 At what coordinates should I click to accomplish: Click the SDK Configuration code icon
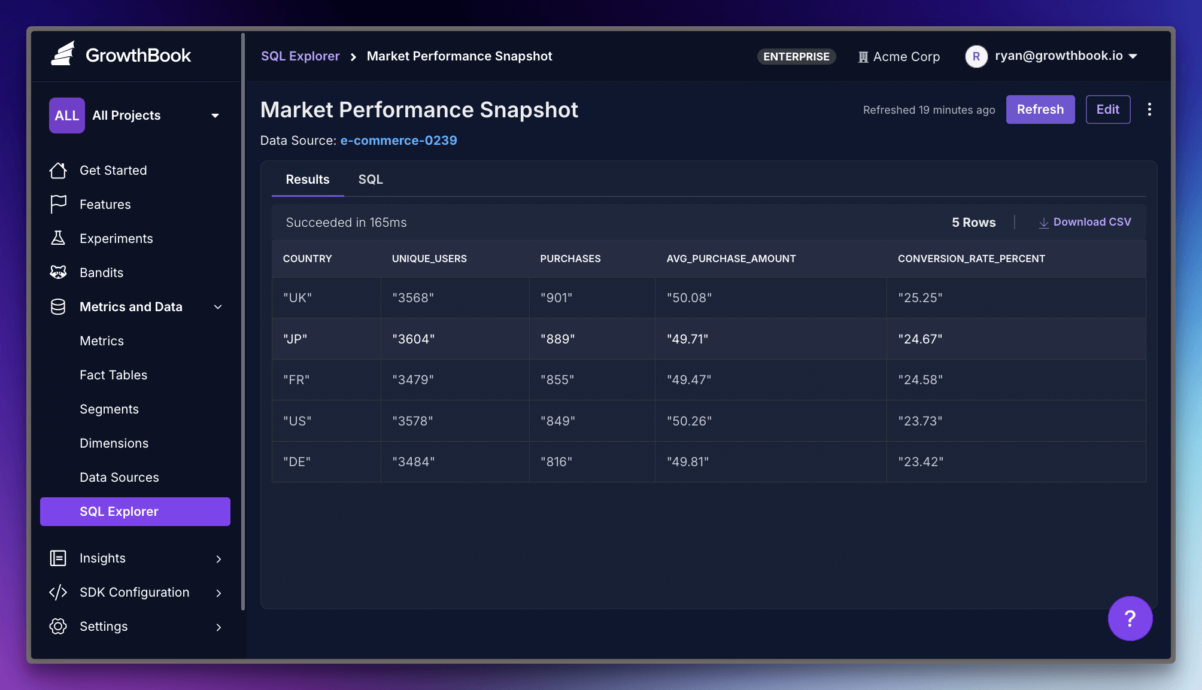[58, 592]
